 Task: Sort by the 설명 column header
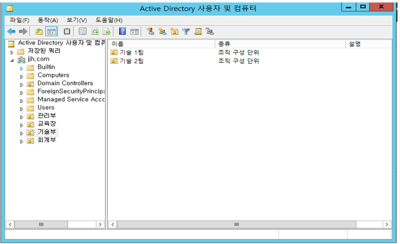(369, 44)
